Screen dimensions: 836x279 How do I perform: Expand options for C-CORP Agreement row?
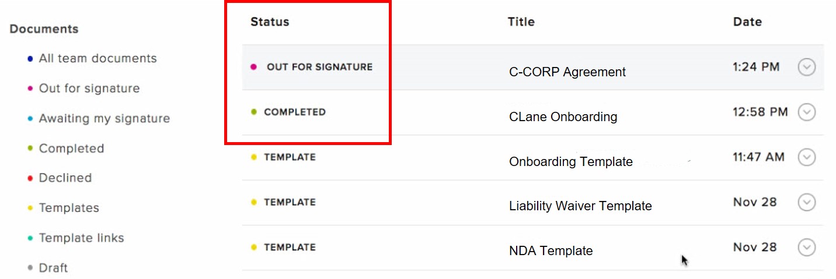pos(806,68)
